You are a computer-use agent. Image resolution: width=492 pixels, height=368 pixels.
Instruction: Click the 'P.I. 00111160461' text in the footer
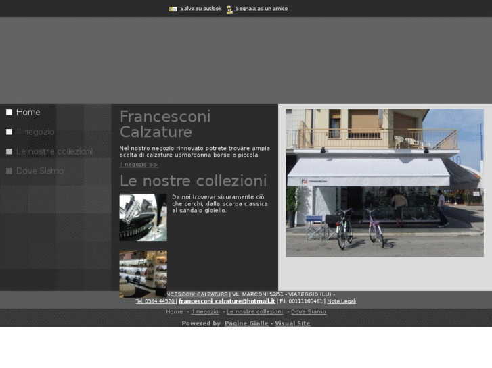click(x=301, y=301)
